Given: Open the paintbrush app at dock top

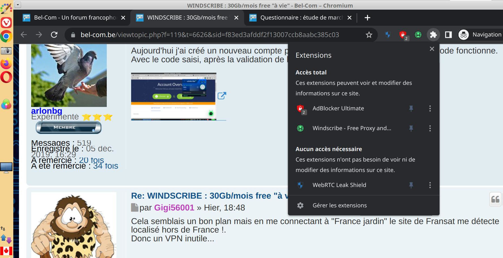Looking at the screenshot, I should pyautogui.click(x=6, y=8).
